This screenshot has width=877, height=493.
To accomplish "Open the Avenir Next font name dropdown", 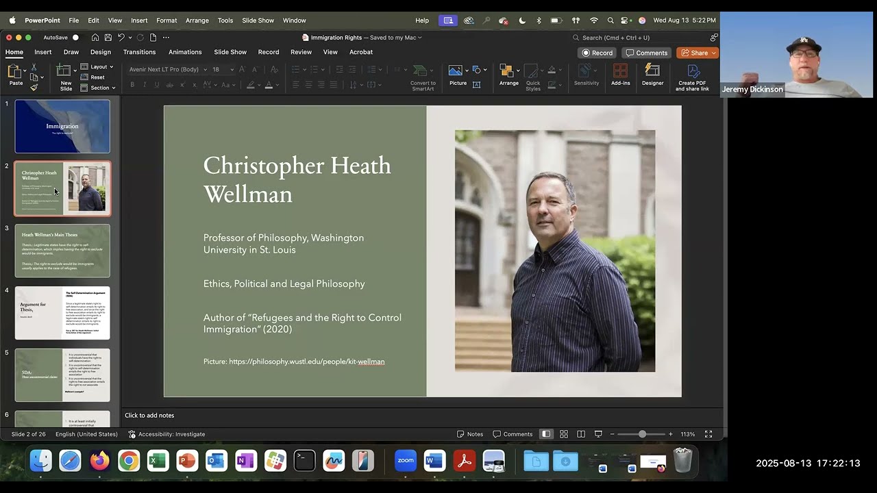I will pos(205,69).
